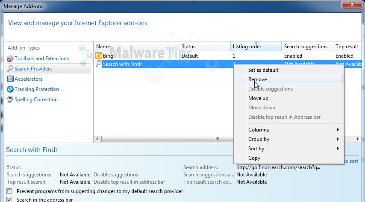The width and height of the screenshot is (365, 202).
Task: Click the horizontal scrollbar right arrow
Action: [x=358, y=139]
